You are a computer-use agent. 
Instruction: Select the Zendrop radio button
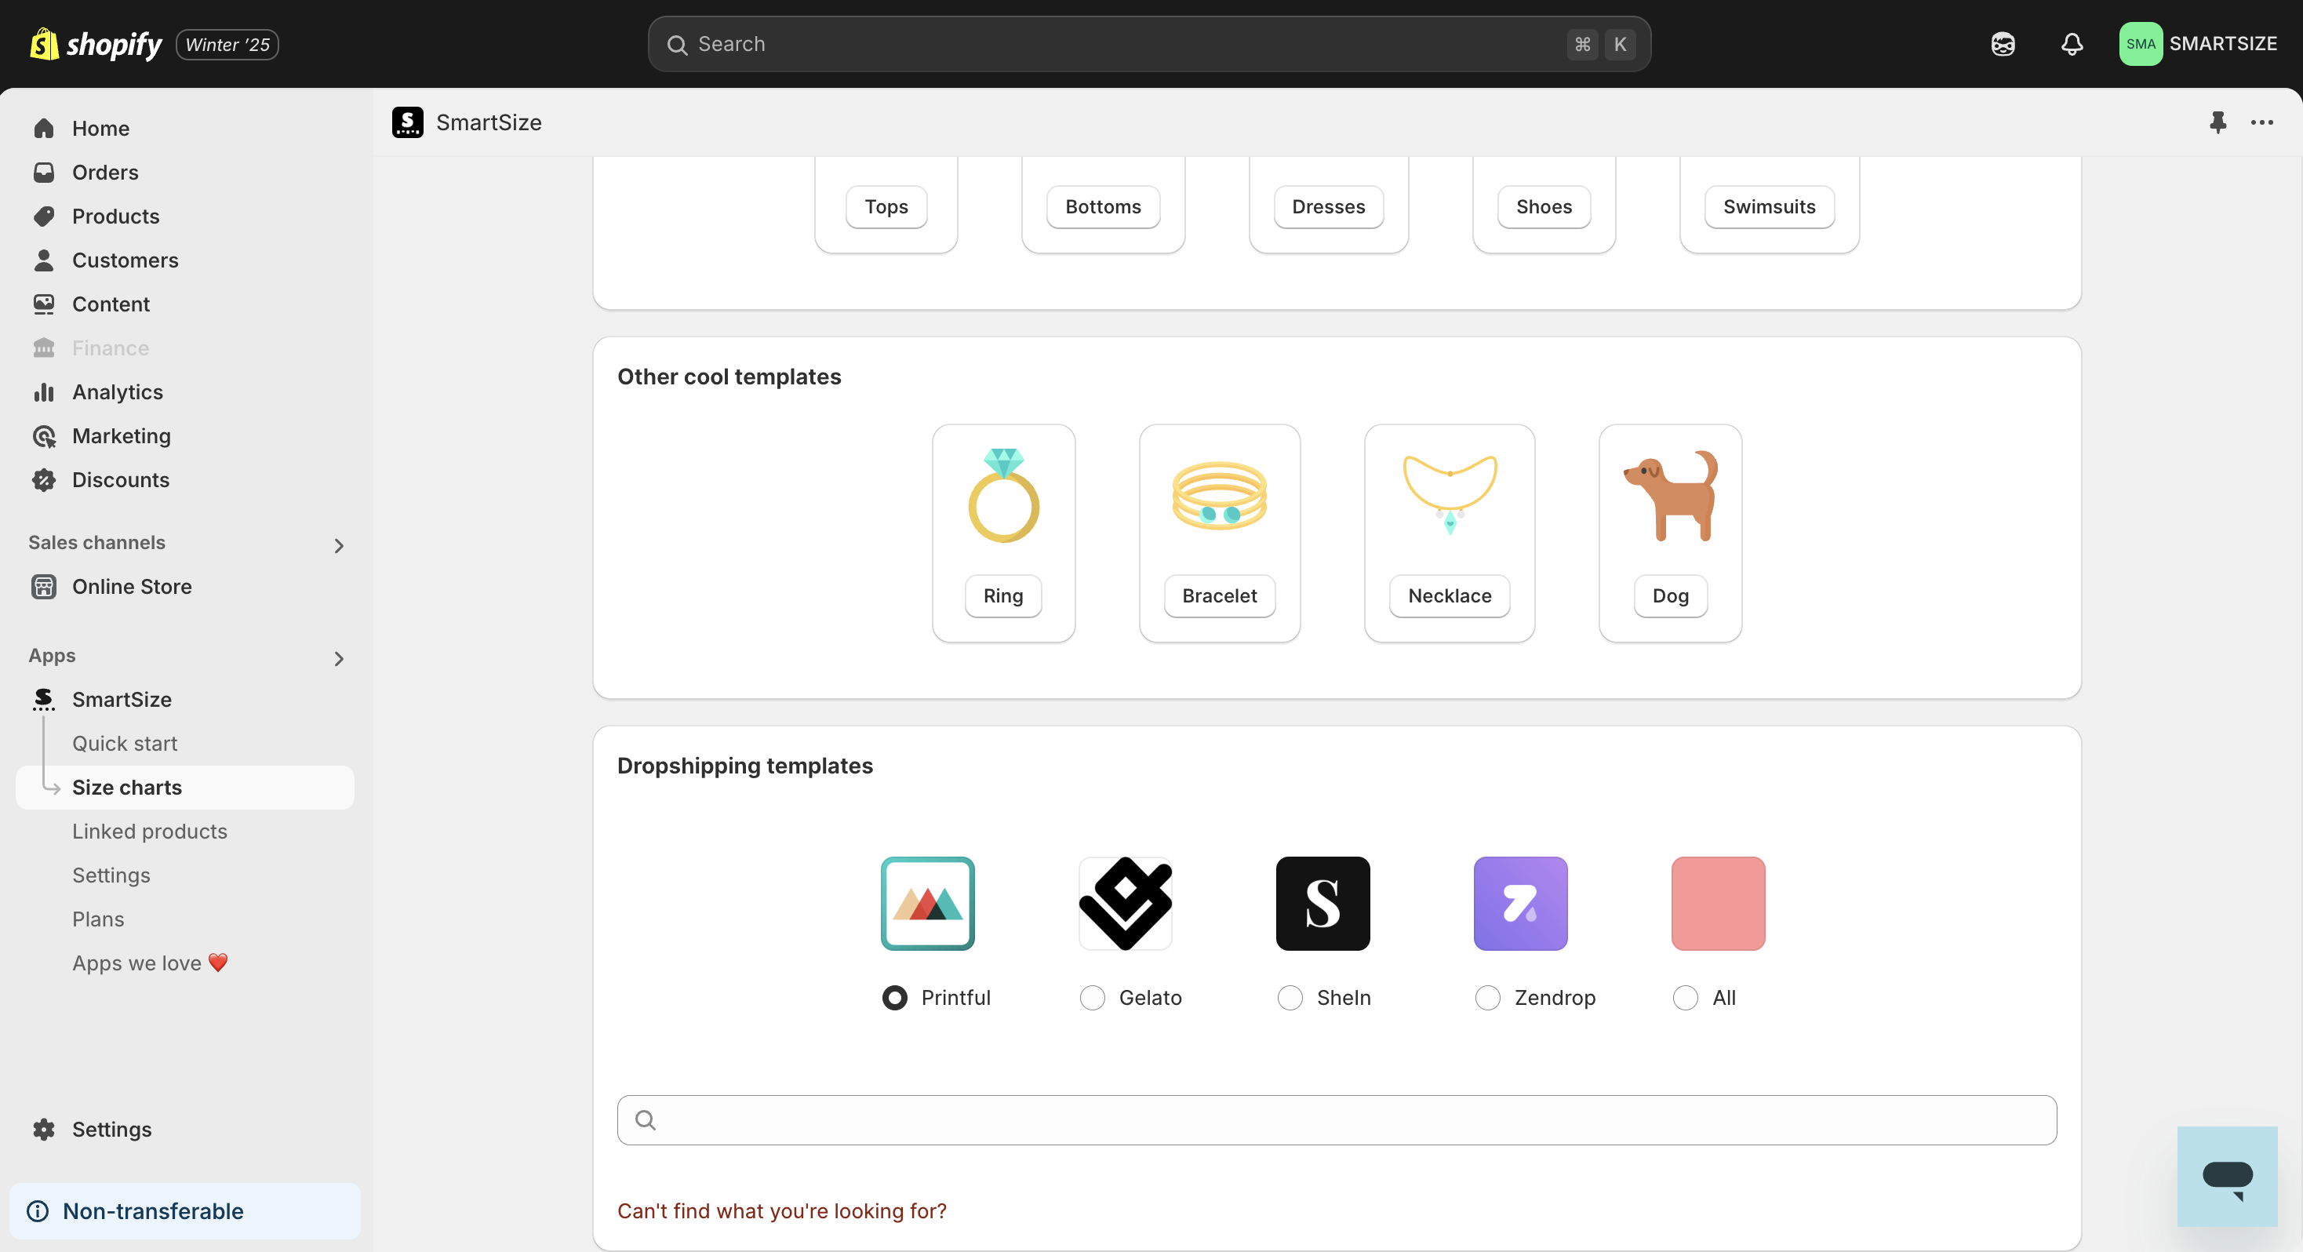(x=1486, y=997)
